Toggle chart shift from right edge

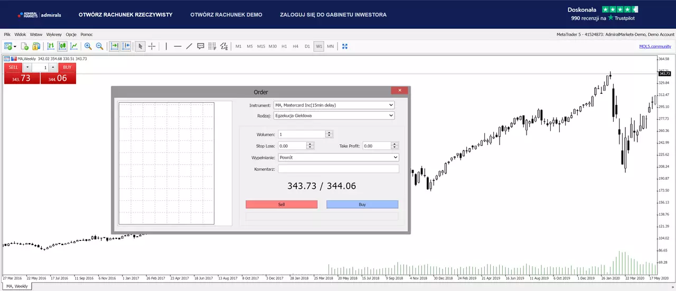click(x=126, y=46)
